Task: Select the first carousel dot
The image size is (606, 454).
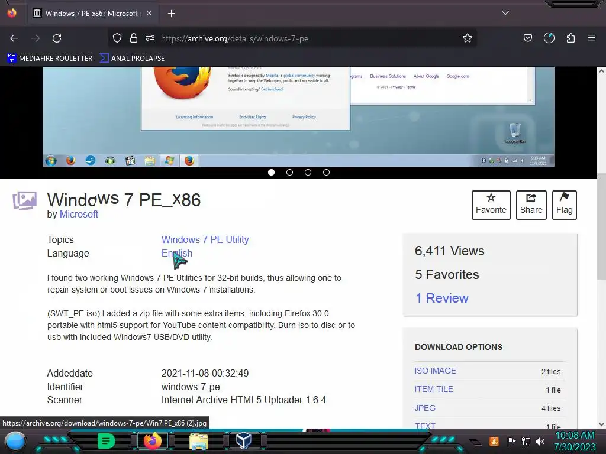Action: click(x=271, y=172)
